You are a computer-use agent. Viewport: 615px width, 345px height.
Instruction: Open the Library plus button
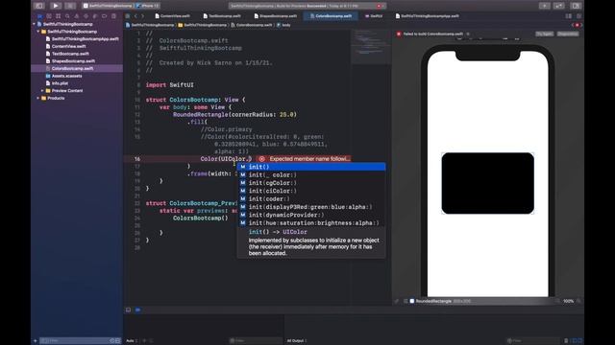545,6
